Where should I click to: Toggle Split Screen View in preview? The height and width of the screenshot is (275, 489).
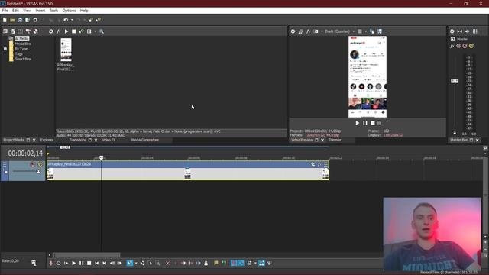click(x=316, y=31)
